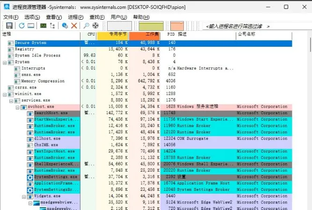
Task: Click the icon next to SearchHost.exe
Action: point(30,114)
